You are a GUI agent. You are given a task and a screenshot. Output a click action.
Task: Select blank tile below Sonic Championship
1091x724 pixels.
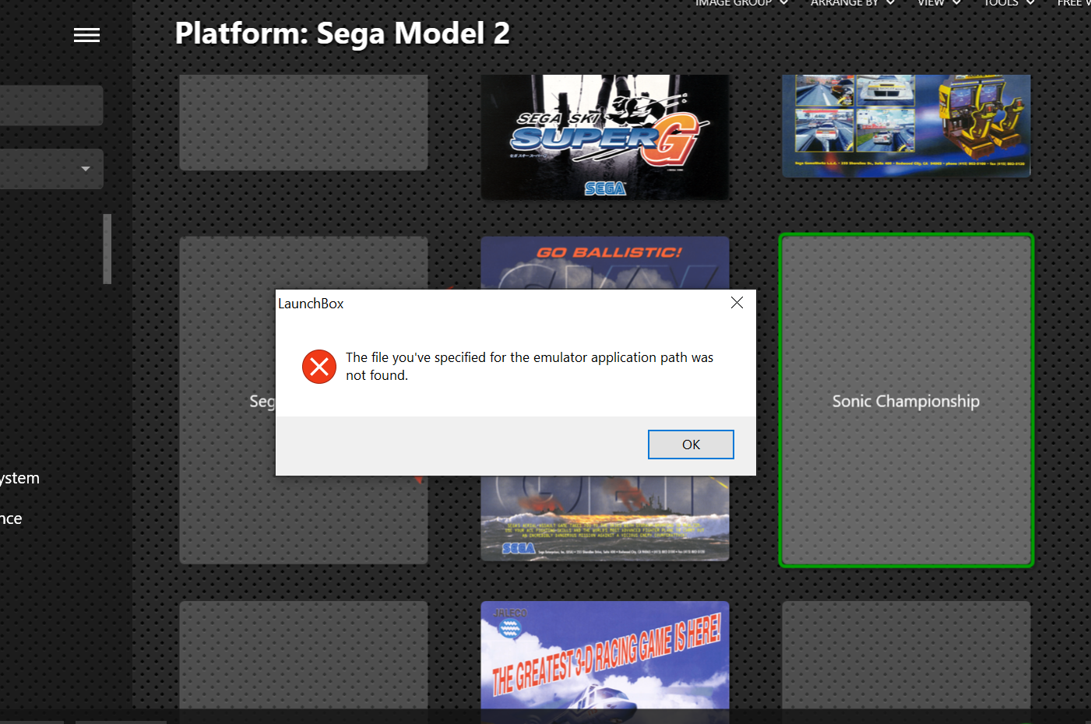click(x=906, y=655)
